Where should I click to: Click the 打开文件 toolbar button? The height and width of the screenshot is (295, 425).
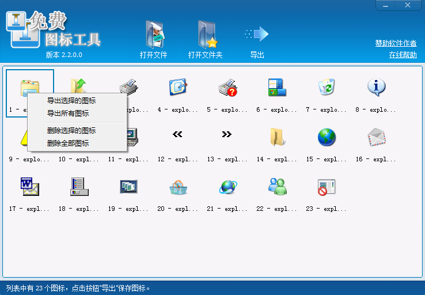153,39
